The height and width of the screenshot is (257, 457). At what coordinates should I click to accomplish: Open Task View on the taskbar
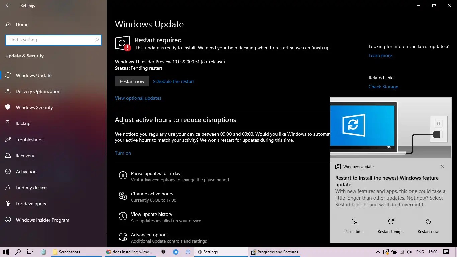coord(30,252)
